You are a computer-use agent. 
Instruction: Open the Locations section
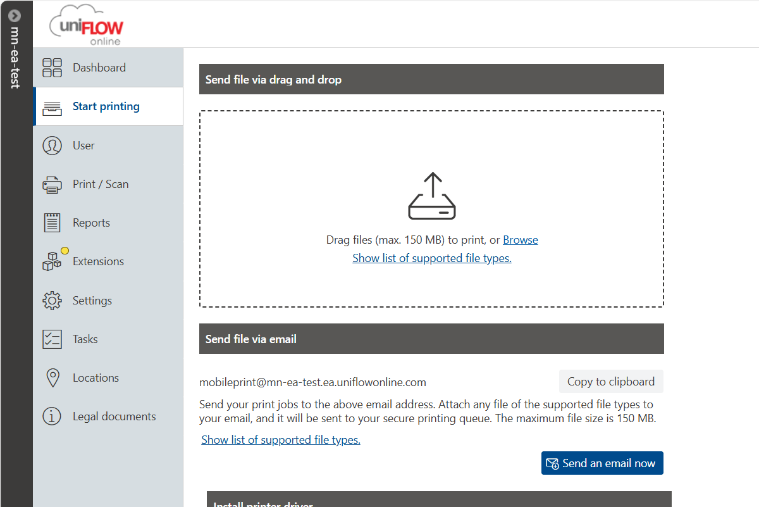108,378
